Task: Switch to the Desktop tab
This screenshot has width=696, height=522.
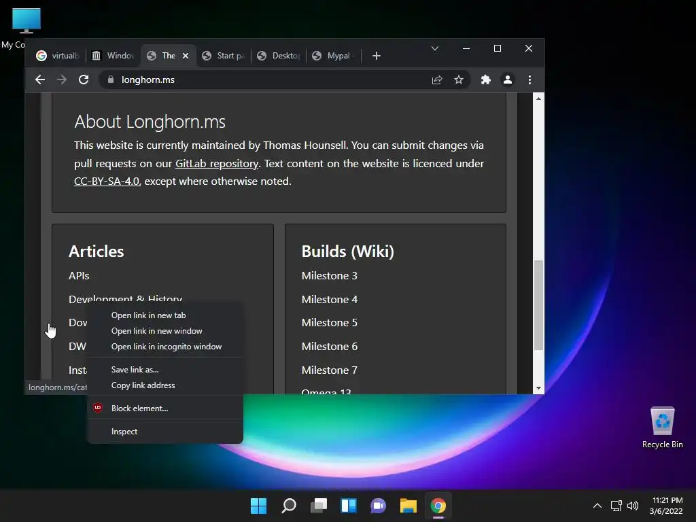Action: pos(279,56)
